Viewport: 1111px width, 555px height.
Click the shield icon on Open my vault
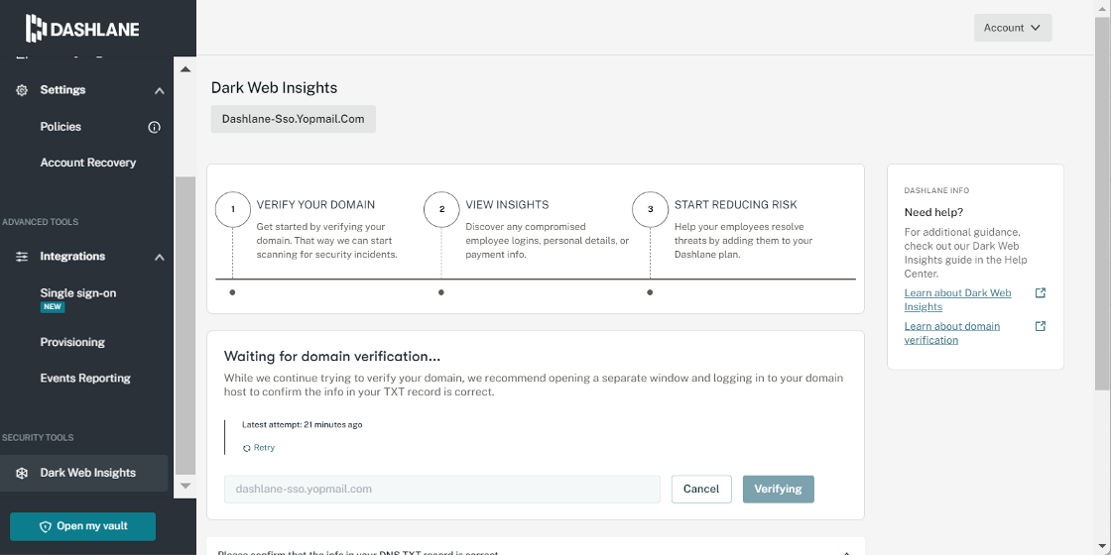click(46, 526)
